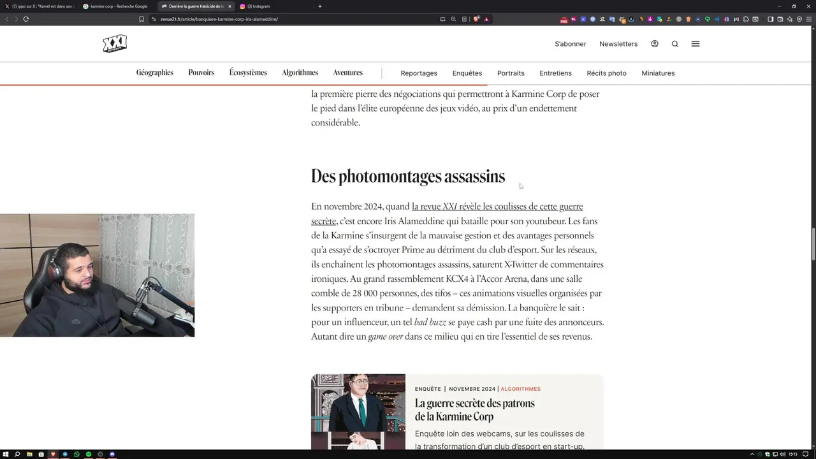Open the Géographies section
816x459 pixels.
(x=155, y=73)
